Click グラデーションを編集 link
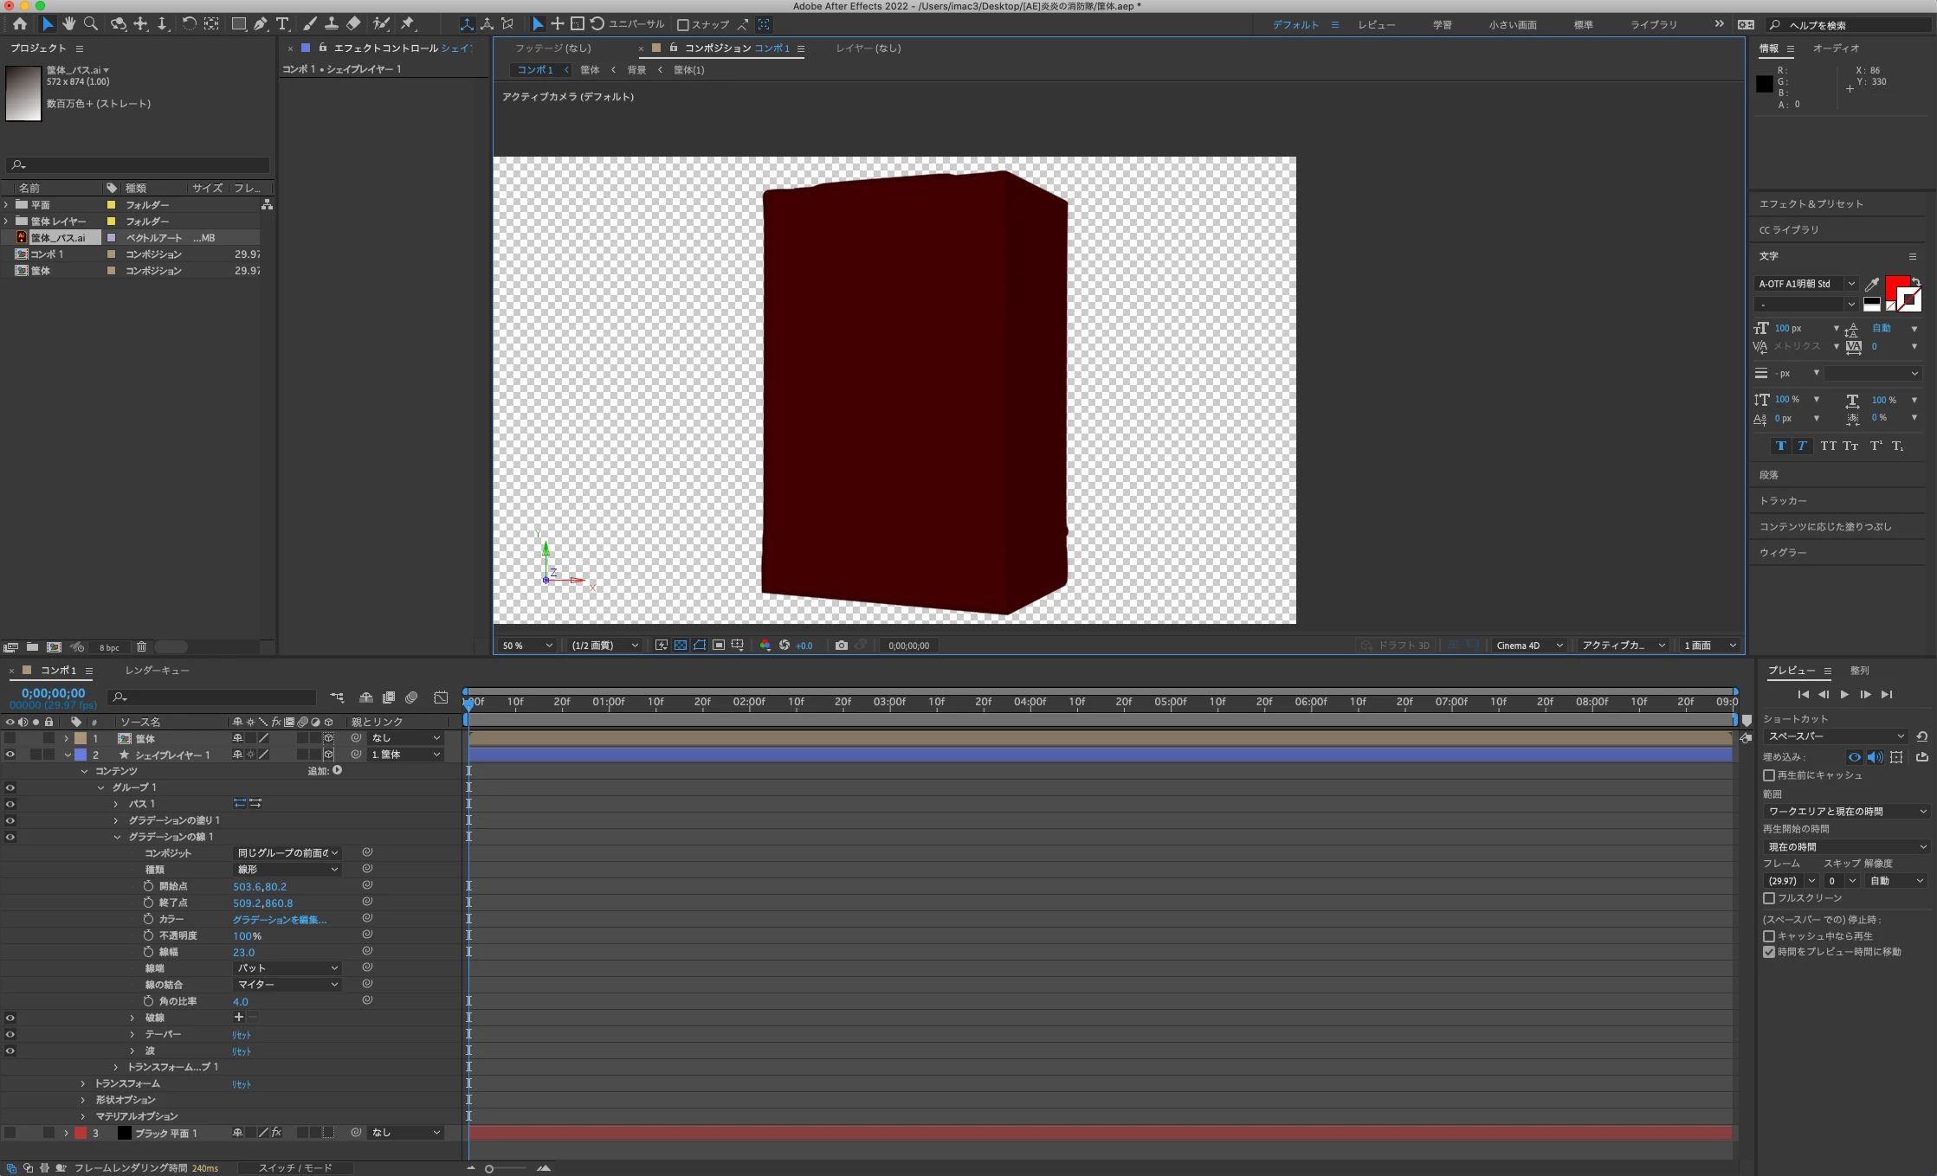 click(x=279, y=920)
